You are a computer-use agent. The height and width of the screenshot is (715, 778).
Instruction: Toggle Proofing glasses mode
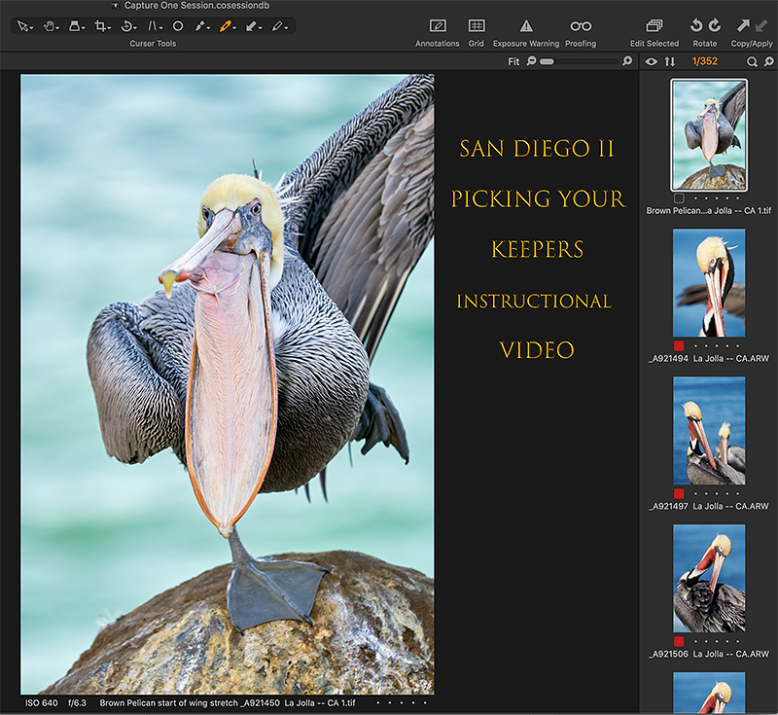coord(581,26)
